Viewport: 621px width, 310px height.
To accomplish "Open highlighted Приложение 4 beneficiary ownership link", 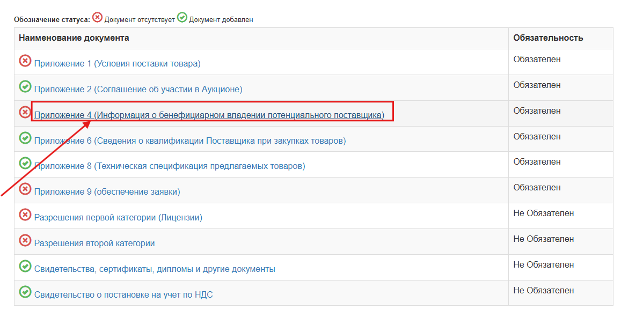I will tap(209, 115).
